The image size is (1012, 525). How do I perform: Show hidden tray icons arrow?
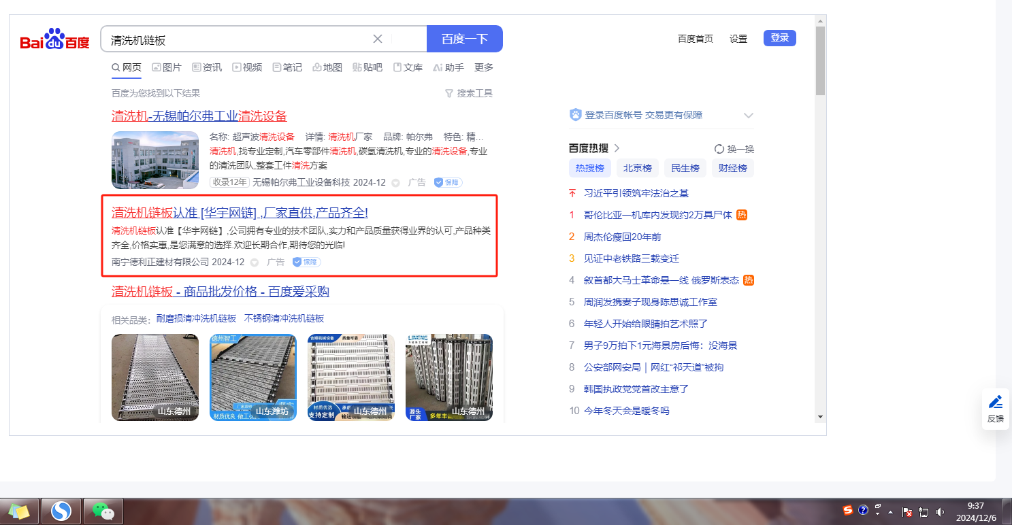coord(891,511)
